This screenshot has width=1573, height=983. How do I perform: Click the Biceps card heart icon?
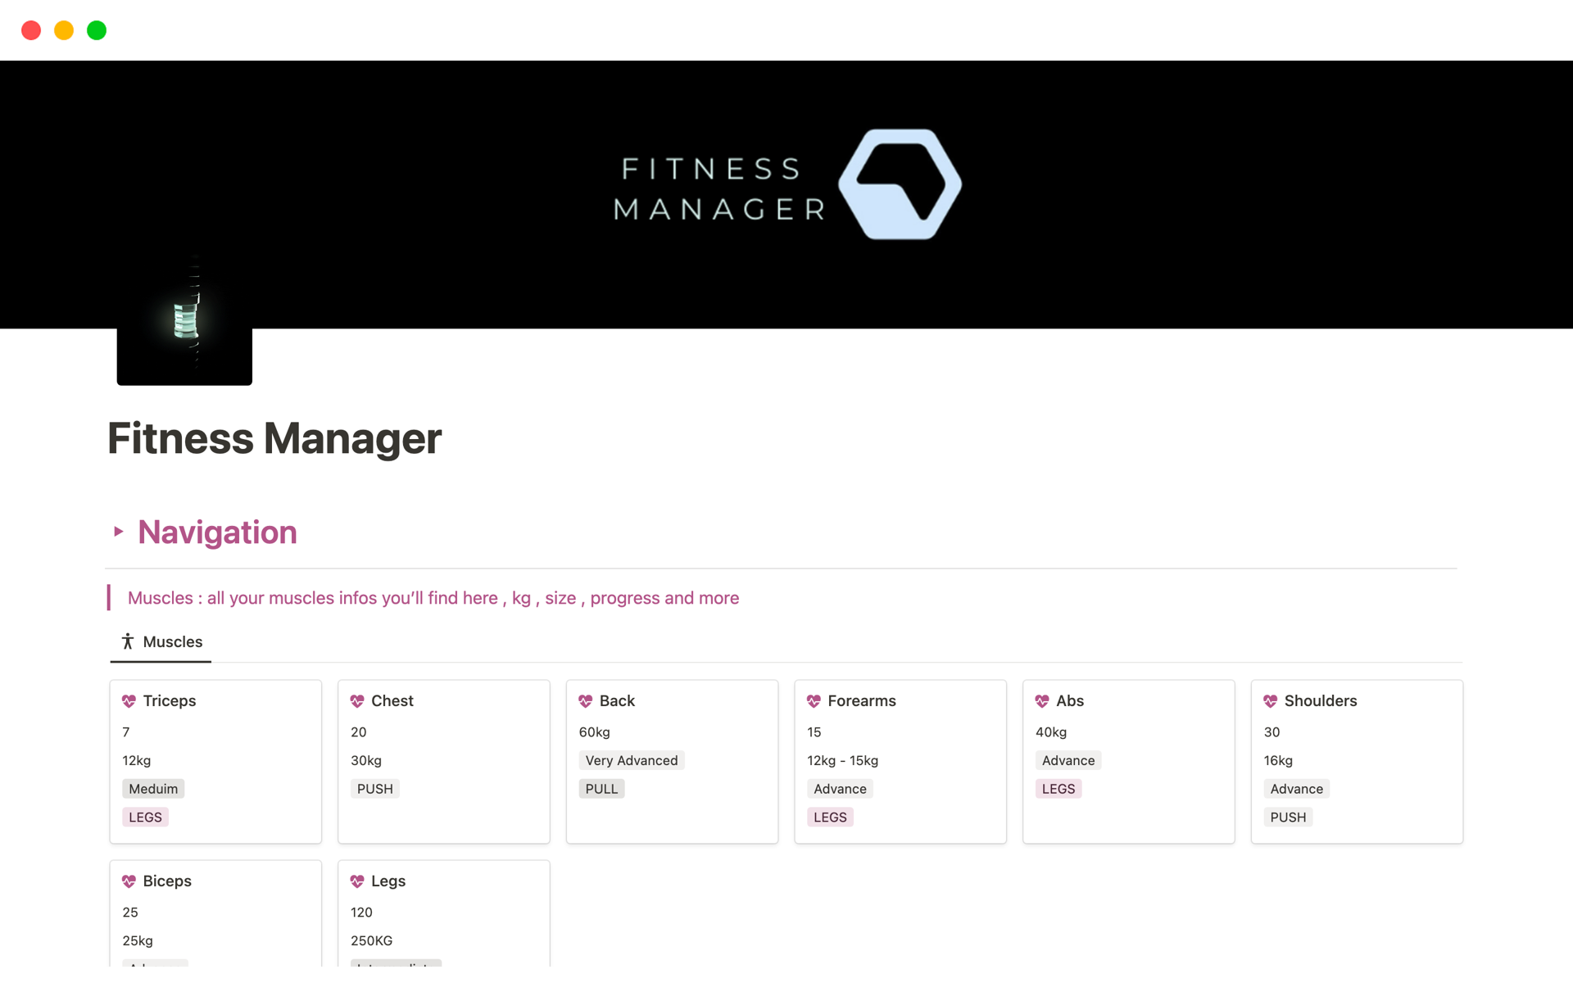pos(129,881)
